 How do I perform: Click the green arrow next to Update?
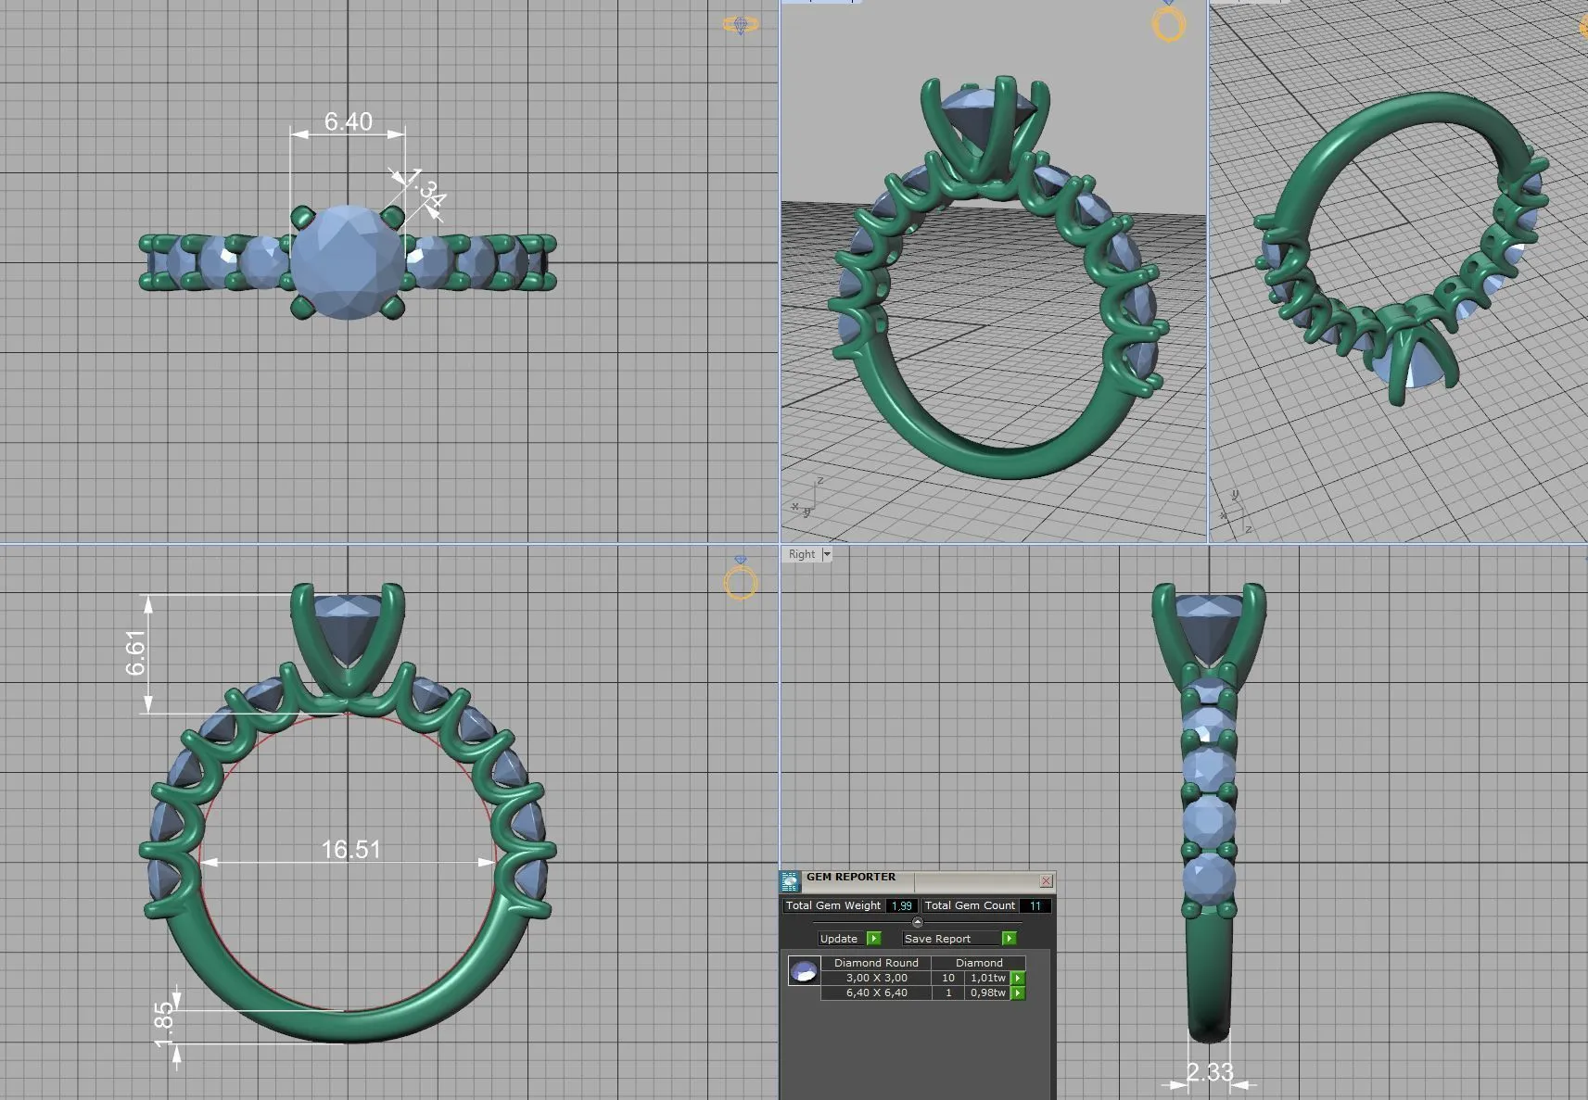pos(873,939)
